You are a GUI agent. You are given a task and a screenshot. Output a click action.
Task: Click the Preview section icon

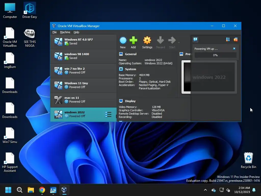click(x=181, y=54)
